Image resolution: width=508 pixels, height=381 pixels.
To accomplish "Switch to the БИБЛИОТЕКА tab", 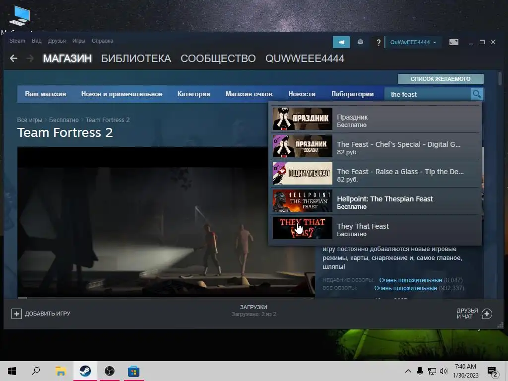I will [136, 59].
